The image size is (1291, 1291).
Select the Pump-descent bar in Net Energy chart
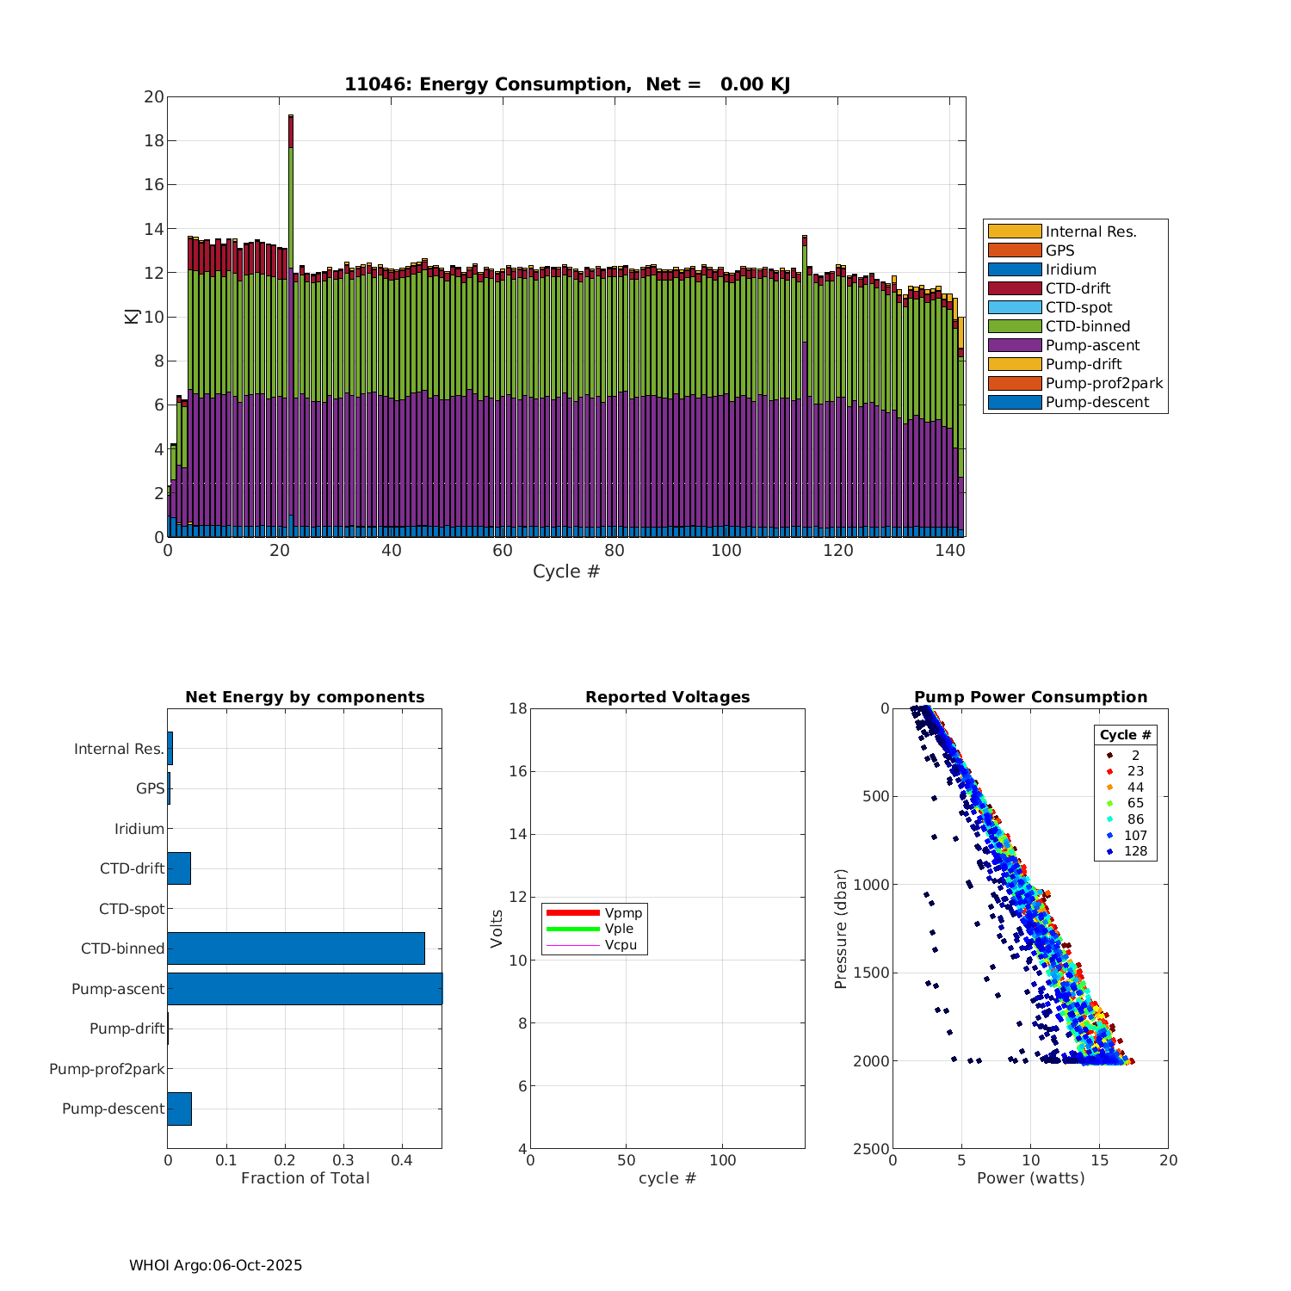[x=179, y=1109]
